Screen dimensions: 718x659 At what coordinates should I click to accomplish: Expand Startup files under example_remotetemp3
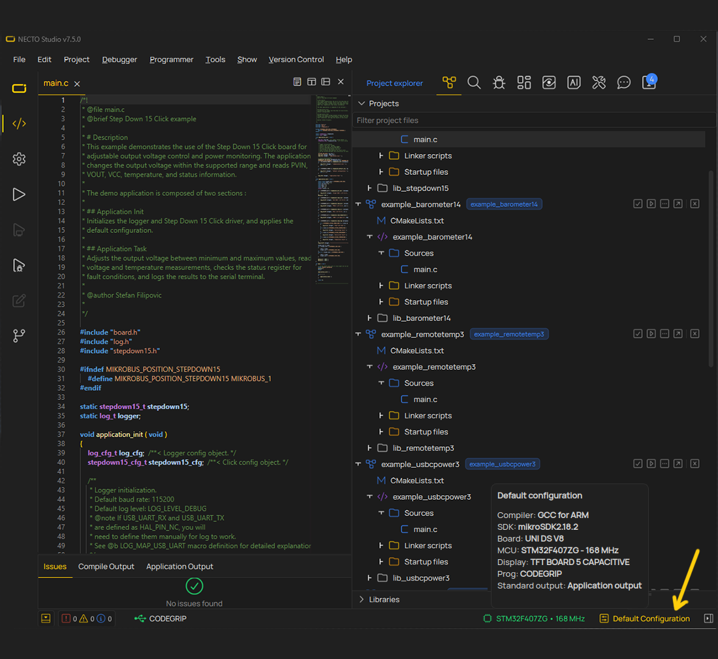[x=381, y=431]
